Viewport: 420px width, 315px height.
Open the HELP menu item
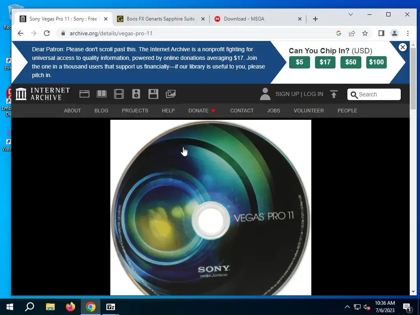(x=168, y=111)
